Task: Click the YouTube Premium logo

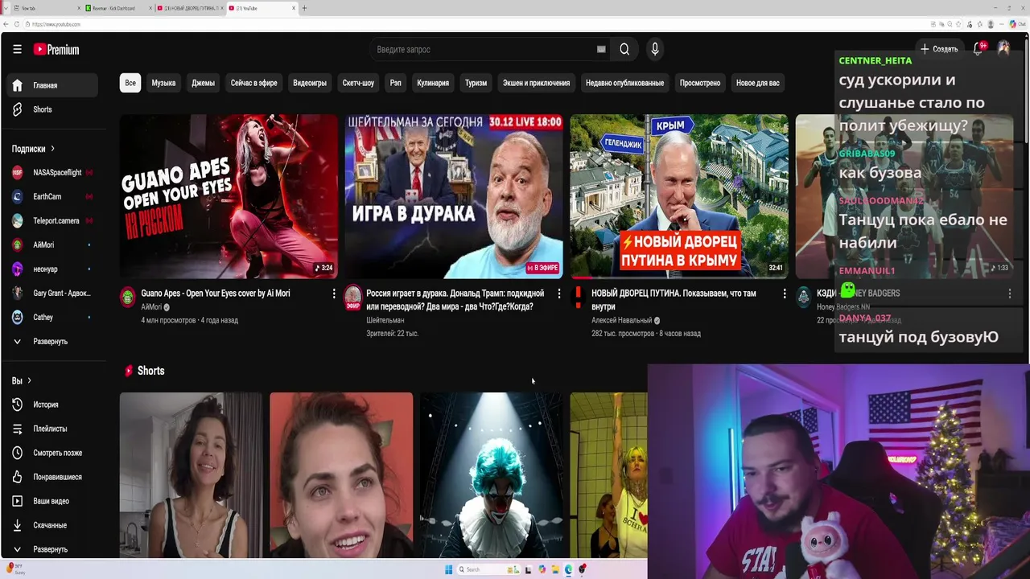Action: [x=56, y=50]
